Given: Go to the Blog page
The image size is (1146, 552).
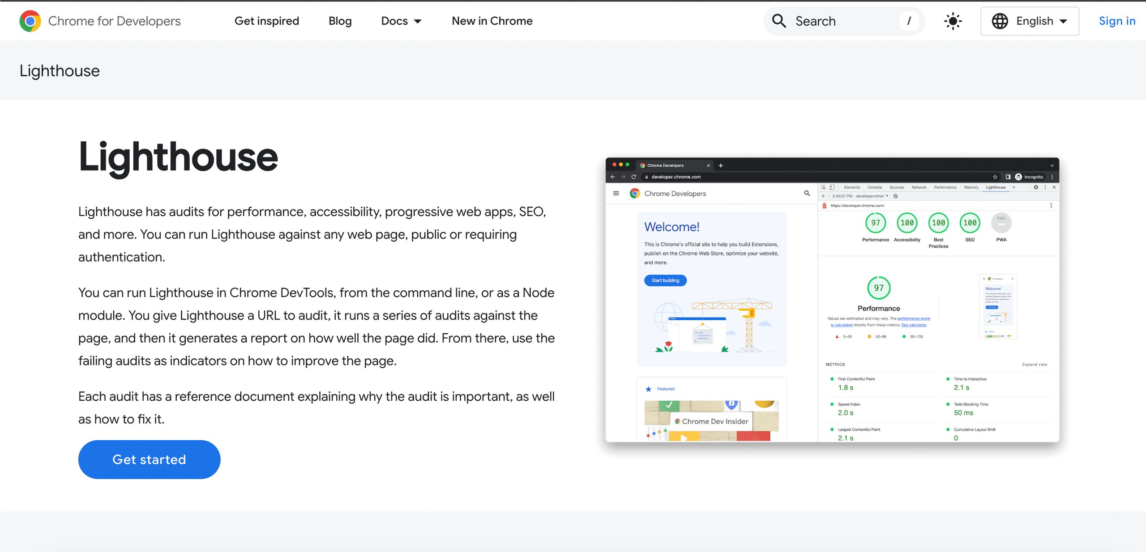Looking at the screenshot, I should 340,21.
